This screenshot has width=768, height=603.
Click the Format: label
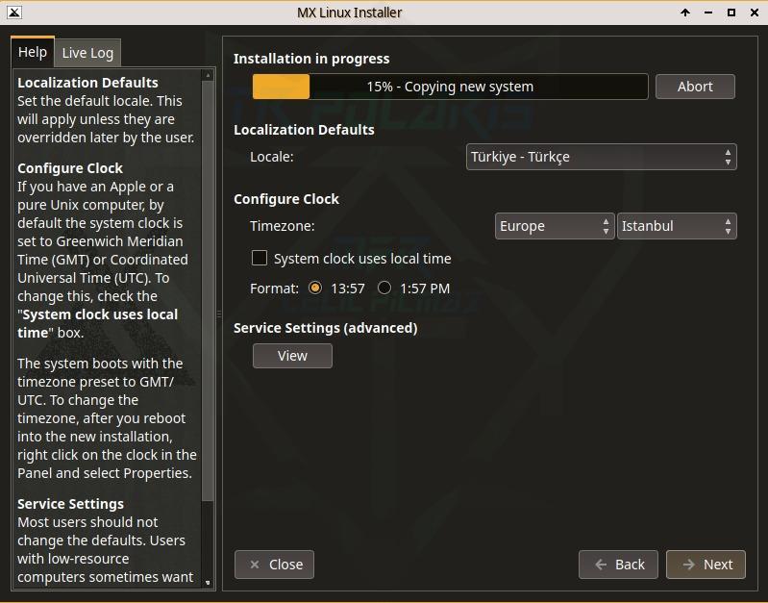(x=274, y=289)
